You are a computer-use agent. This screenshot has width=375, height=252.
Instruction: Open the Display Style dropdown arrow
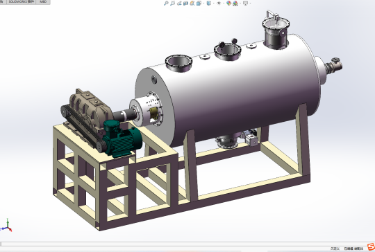coord(214,3)
